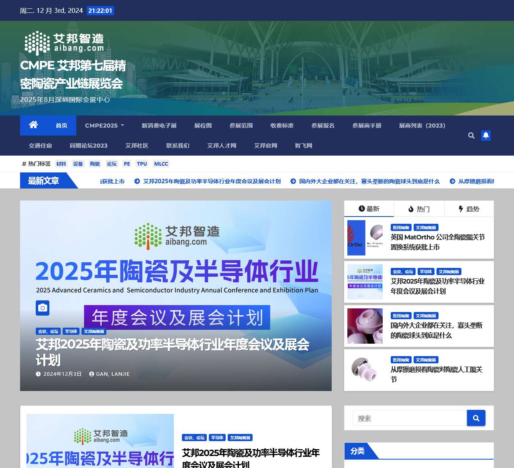Screen dimensions: 514x468
Task: Switch to the 趋势 tab in sidebar
Action: [469, 209]
